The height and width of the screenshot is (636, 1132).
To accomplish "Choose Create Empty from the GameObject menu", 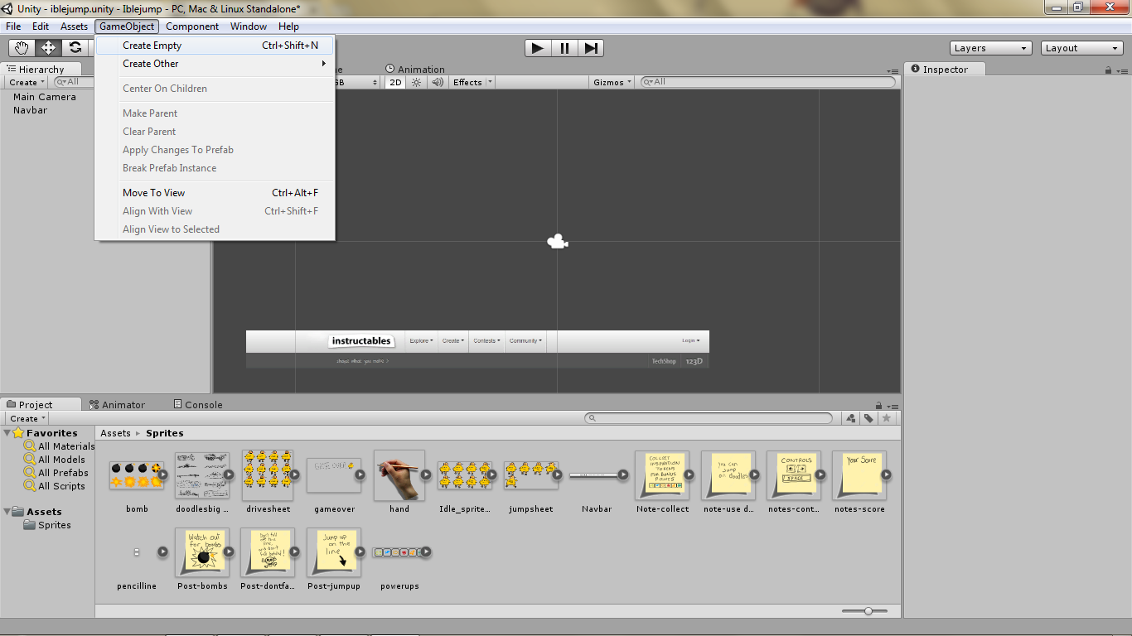I will pyautogui.click(x=215, y=46).
